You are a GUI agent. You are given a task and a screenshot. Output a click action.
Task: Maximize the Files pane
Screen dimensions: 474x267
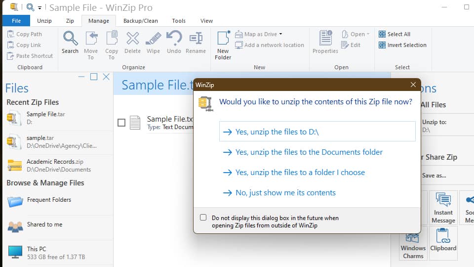[94, 77]
